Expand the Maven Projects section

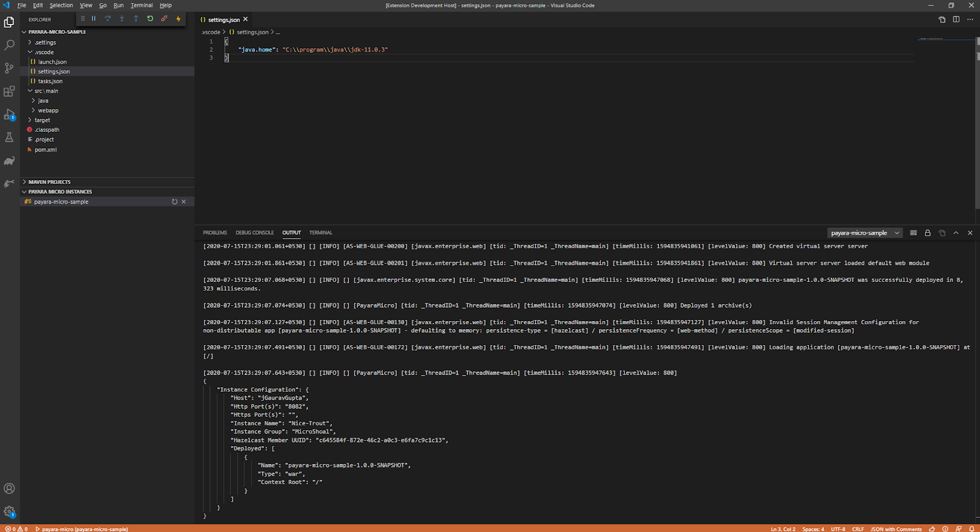click(x=49, y=182)
